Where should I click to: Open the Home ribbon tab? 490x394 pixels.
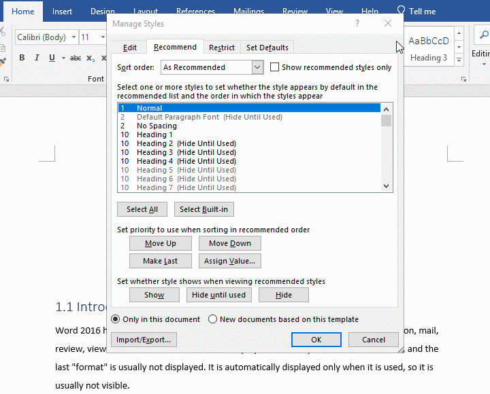click(23, 12)
